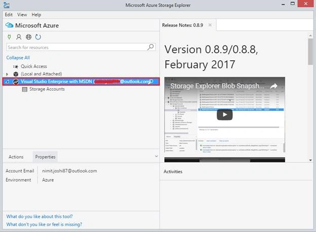This screenshot has width=316, height=232.
Task: Minimize the Storage Explorer window
Action: [x=283, y=5]
